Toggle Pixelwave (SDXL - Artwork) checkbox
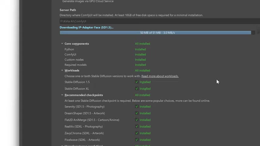This screenshot has width=260, height=146. [137, 140]
